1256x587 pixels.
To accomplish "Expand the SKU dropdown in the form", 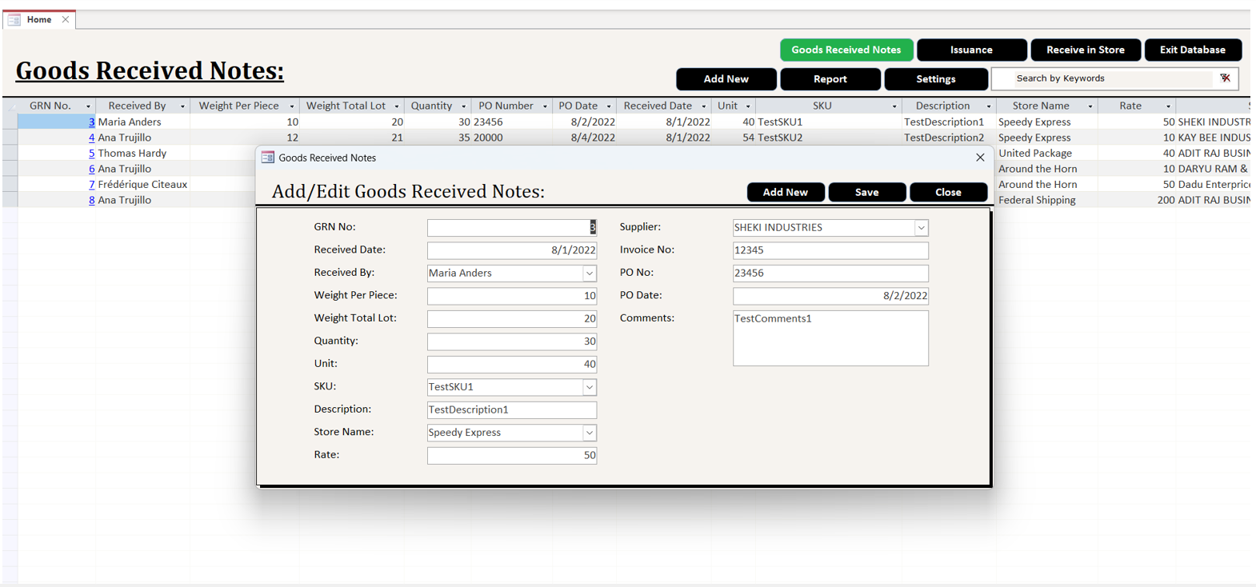I will pyautogui.click(x=589, y=387).
